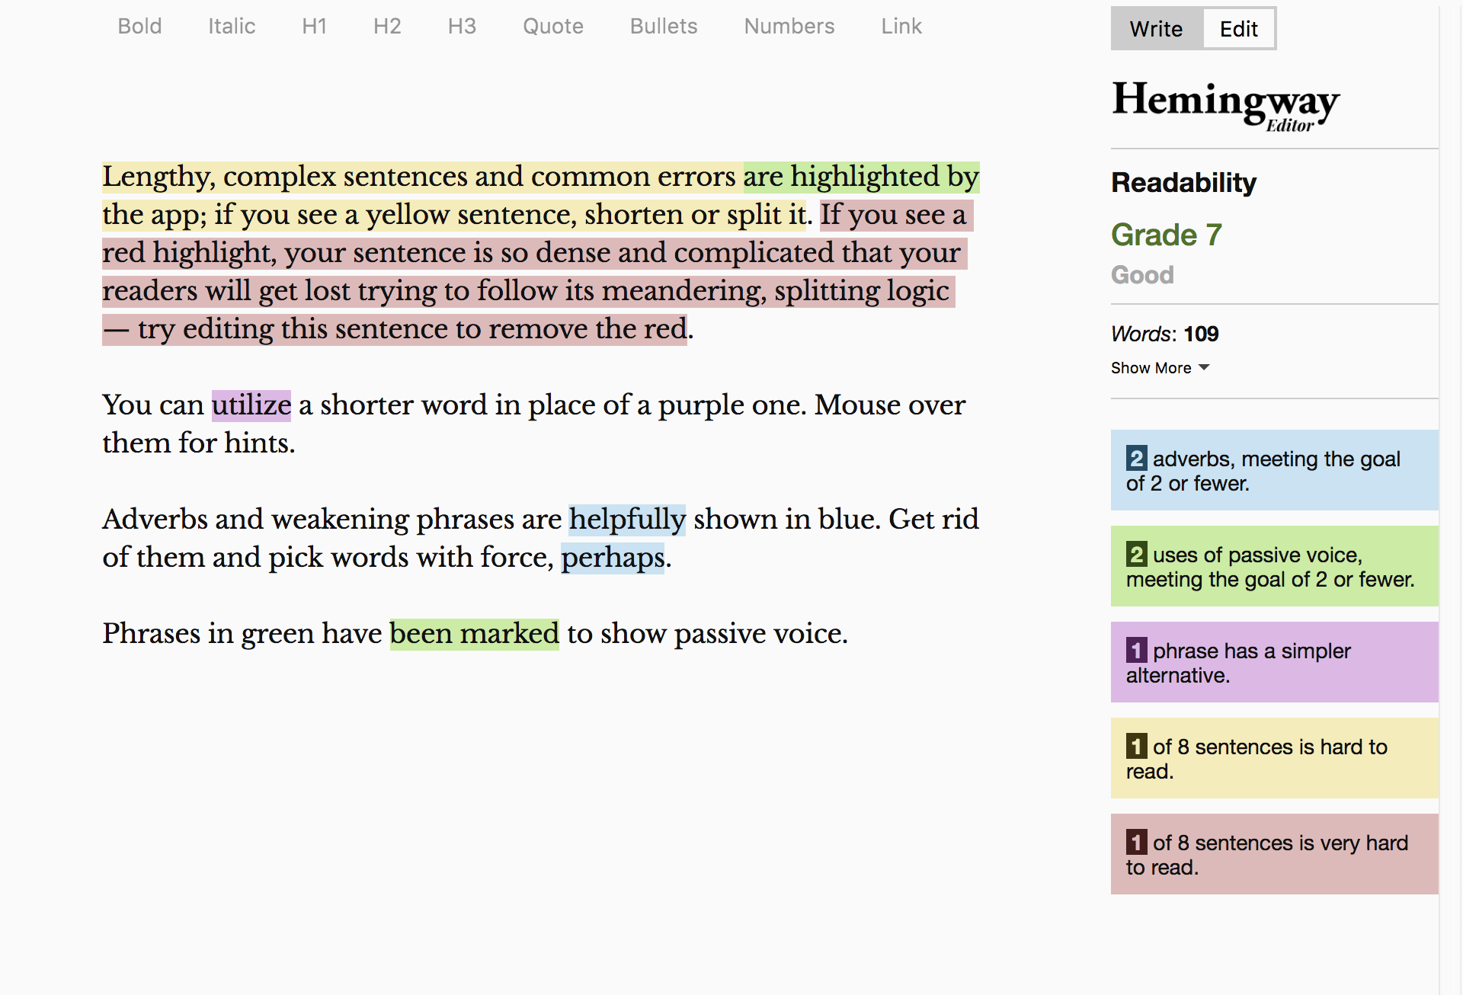Viewport: 1463px width, 995px height.
Task: Switch to Edit mode
Action: pos(1238,29)
